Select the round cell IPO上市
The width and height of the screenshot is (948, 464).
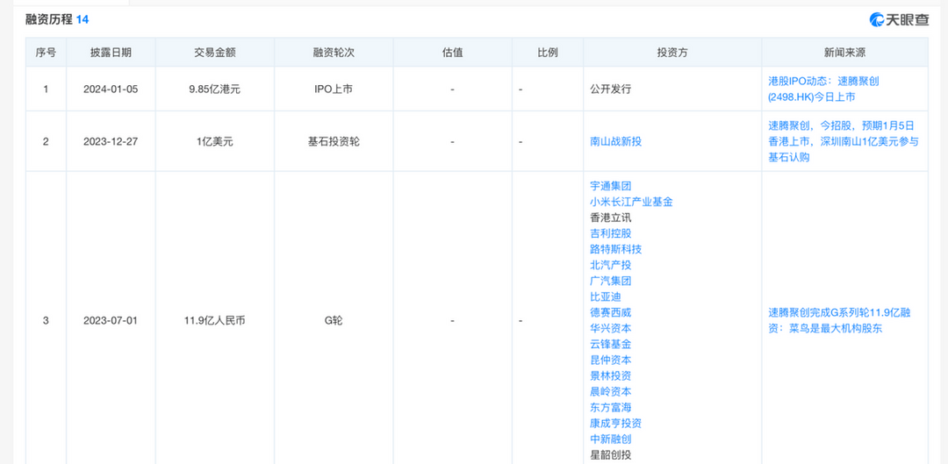pos(334,89)
